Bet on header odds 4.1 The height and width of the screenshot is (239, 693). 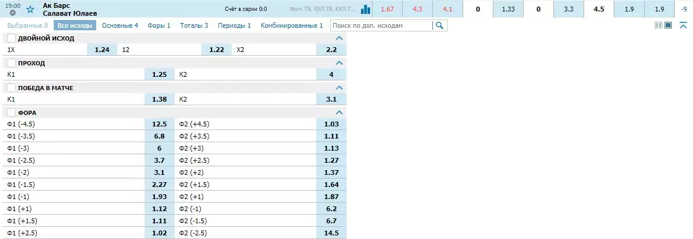point(447,9)
